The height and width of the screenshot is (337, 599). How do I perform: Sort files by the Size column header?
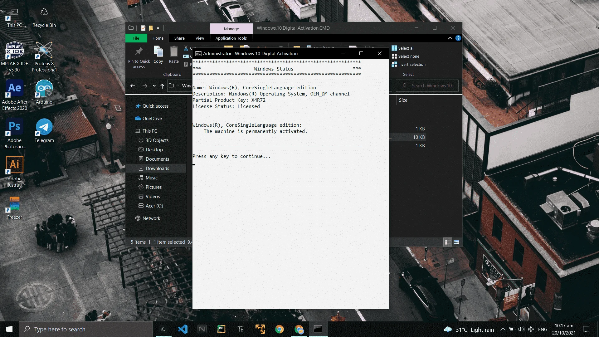click(x=411, y=100)
